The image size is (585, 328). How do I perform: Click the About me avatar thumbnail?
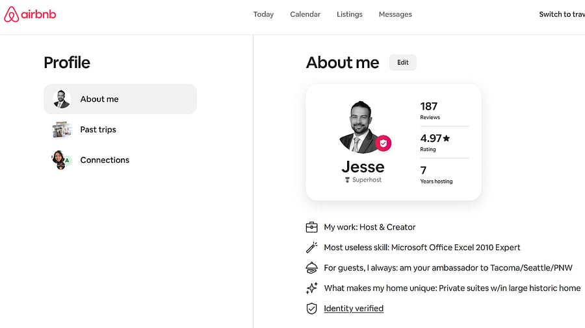(62, 99)
